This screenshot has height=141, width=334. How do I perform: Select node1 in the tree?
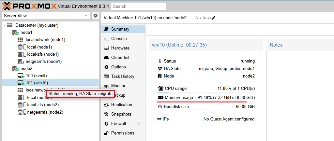[x=26, y=33]
